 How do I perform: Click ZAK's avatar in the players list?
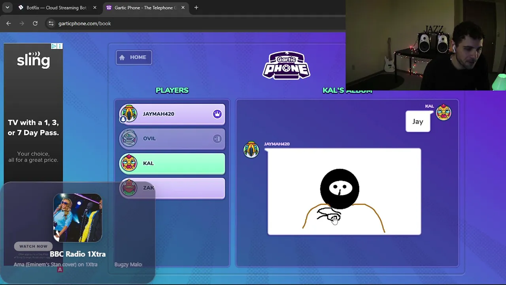point(128,187)
